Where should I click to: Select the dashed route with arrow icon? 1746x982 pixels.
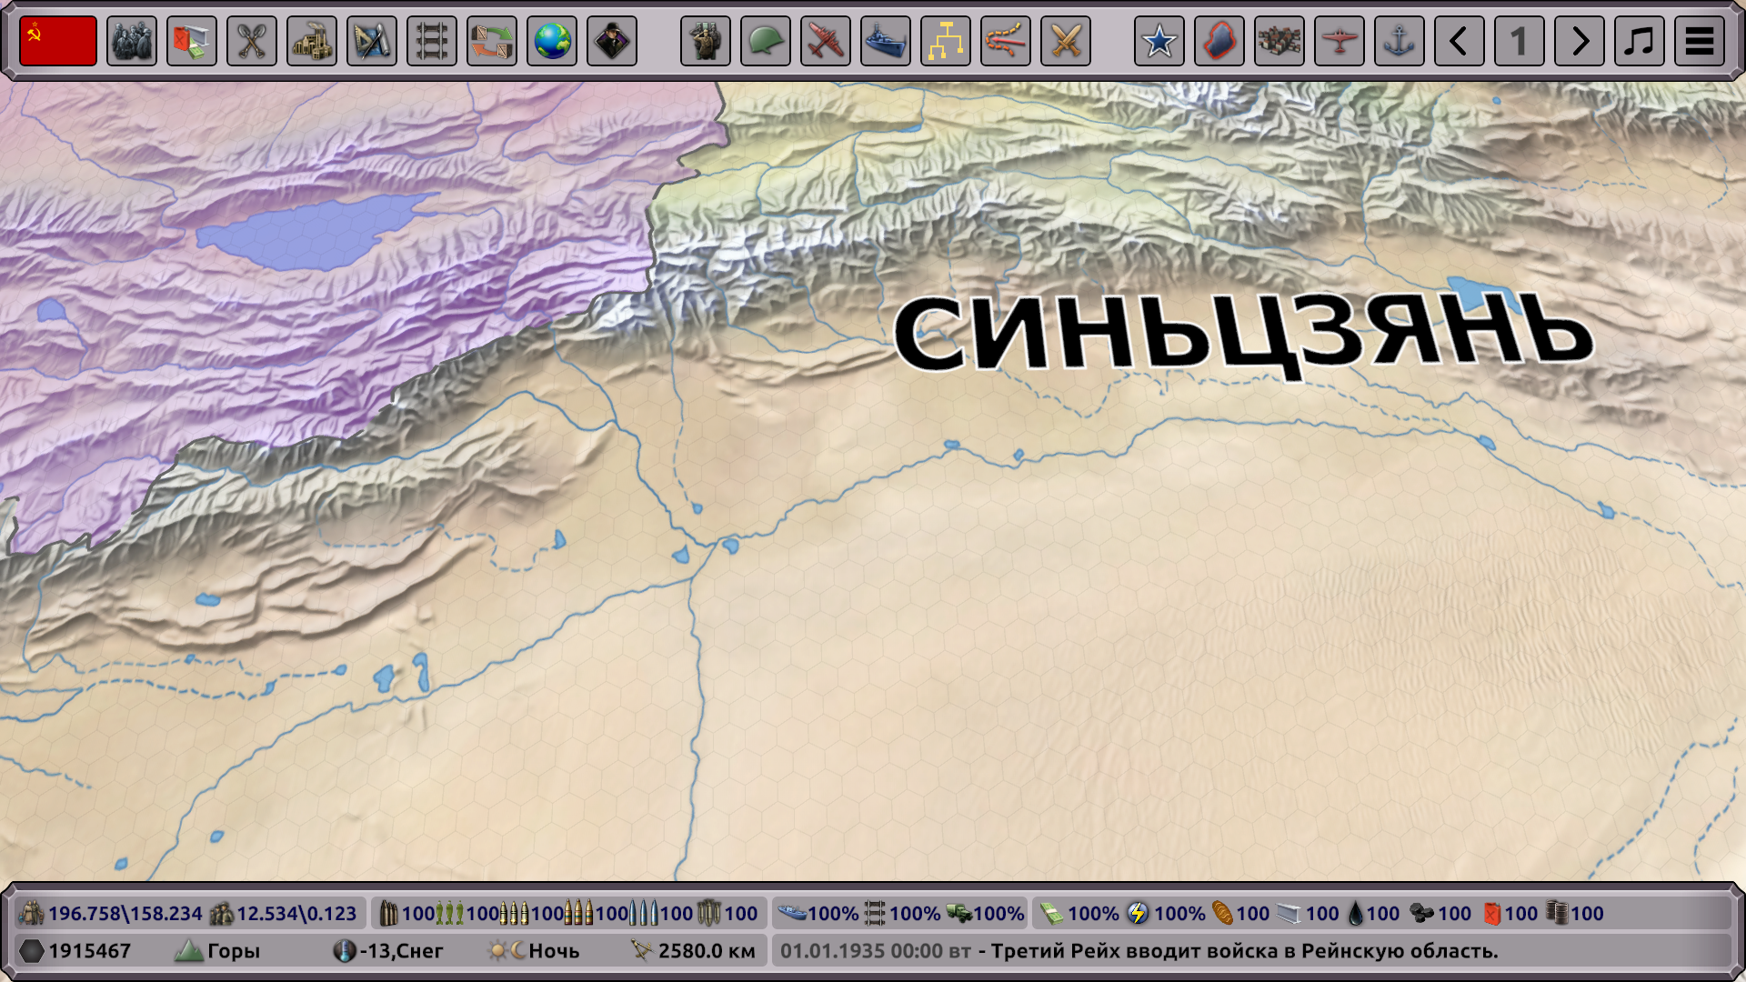coord(1006,41)
